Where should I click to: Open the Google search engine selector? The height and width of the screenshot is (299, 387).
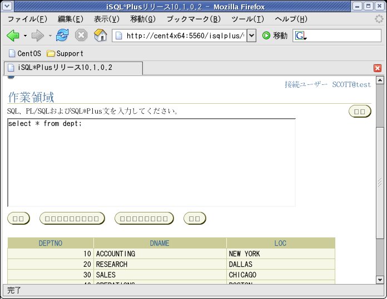[300, 36]
